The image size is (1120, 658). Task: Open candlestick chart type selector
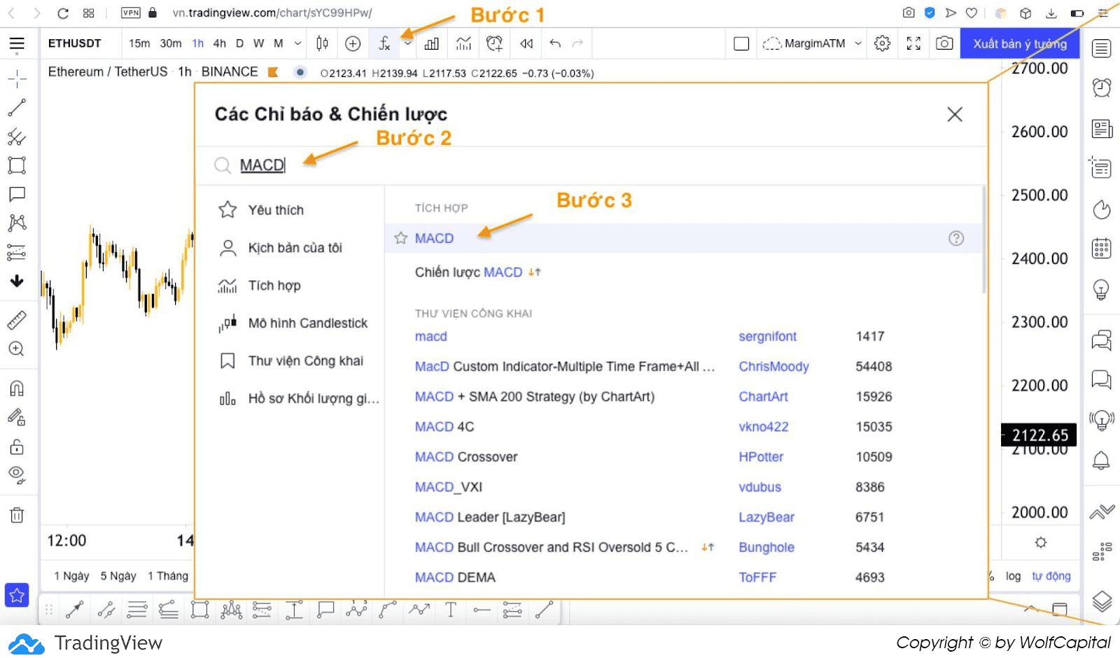click(x=322, y=43)
